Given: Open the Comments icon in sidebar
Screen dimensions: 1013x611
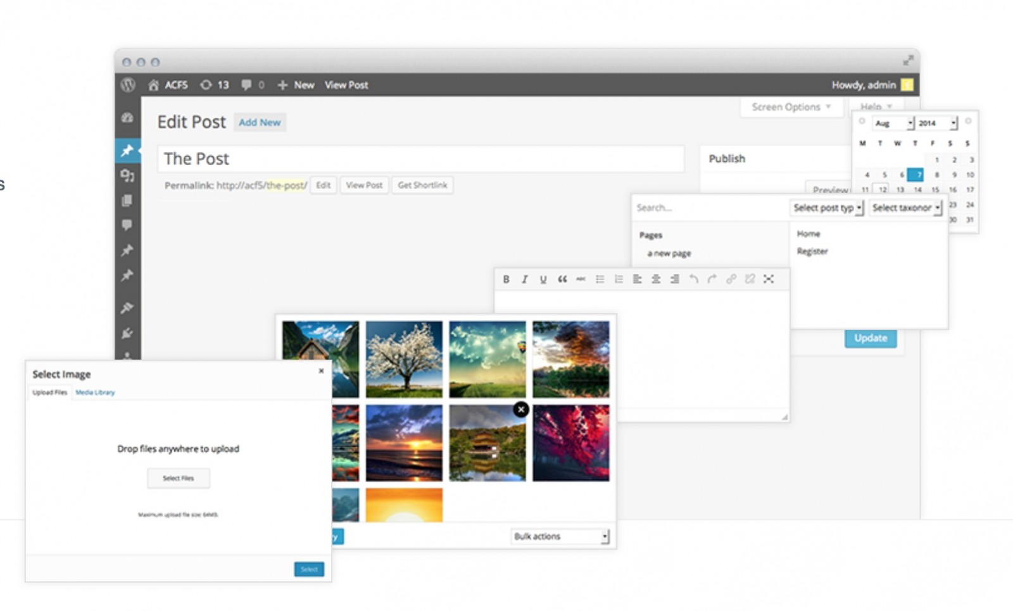Looking at the screenshot, I should click(x=127, y=225).
